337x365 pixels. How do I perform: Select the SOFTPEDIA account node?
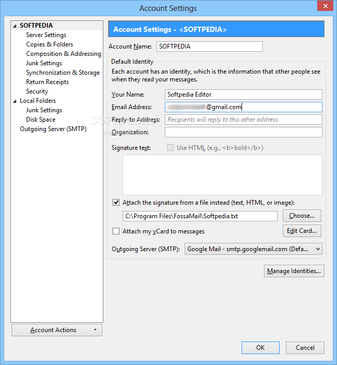(37, 26)
